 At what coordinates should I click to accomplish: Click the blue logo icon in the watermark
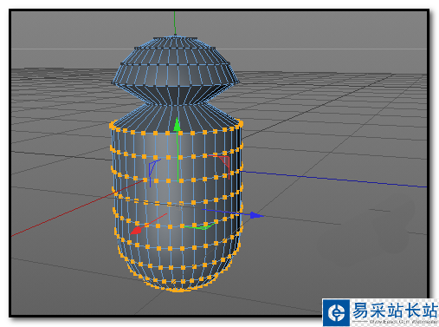(x=336, y=313)
